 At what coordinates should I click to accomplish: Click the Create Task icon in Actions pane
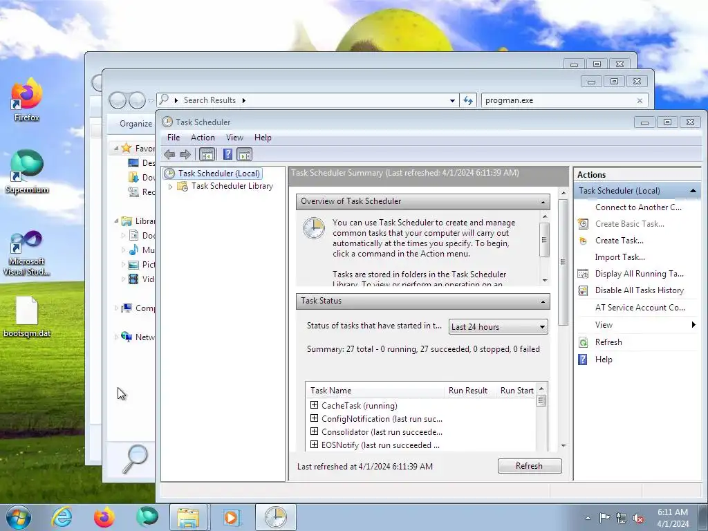click(x=583, y=241)
